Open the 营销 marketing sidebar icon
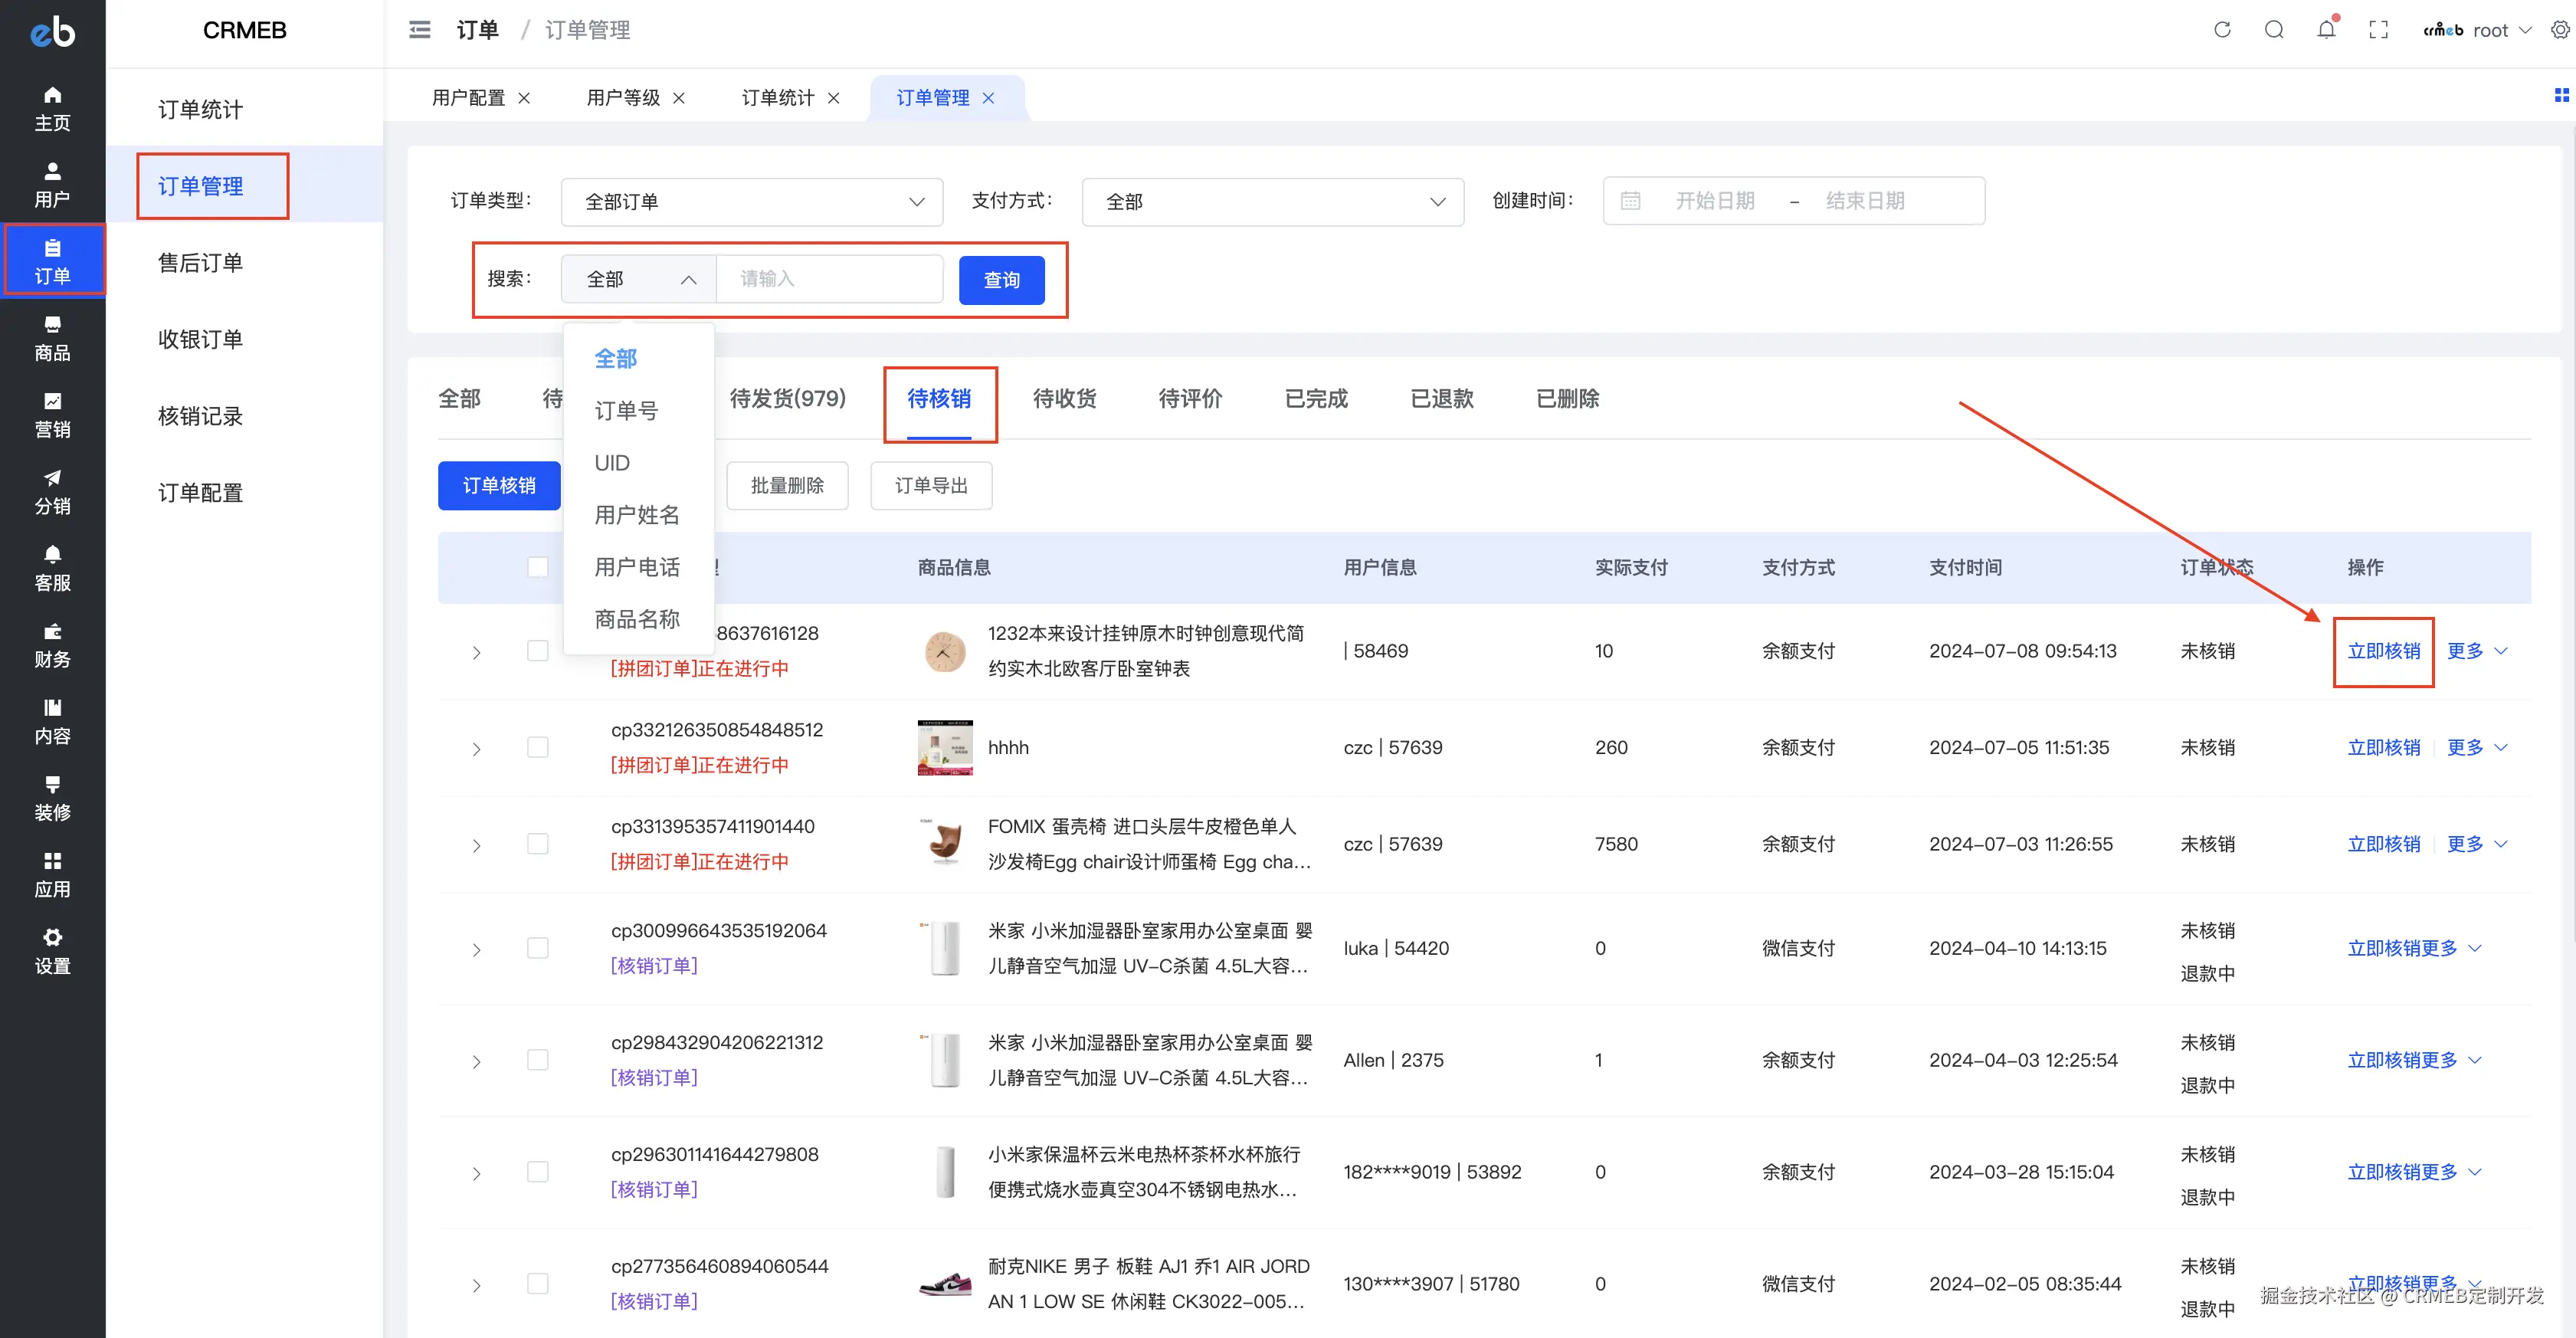Viewport: 2576px width, 1338px height. (52, 414)
